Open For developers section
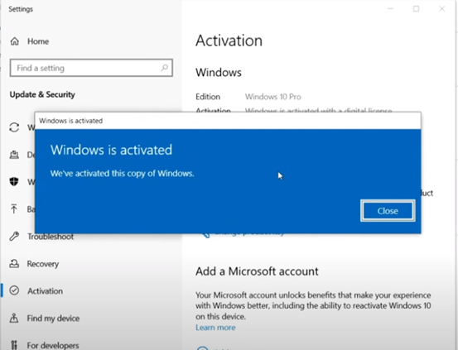The image size is (458, 350). [x=53, y=345]
